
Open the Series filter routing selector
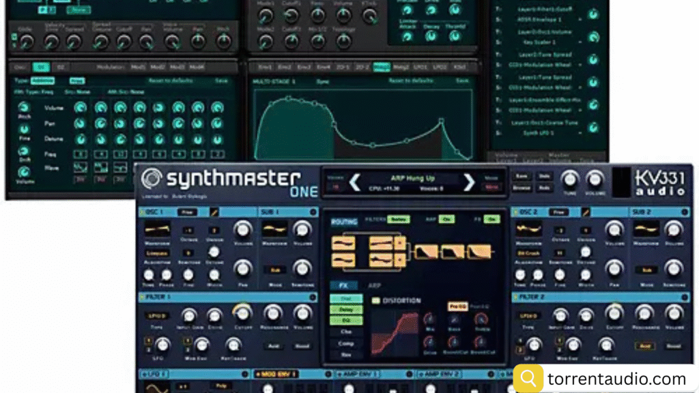click(399, 219)
